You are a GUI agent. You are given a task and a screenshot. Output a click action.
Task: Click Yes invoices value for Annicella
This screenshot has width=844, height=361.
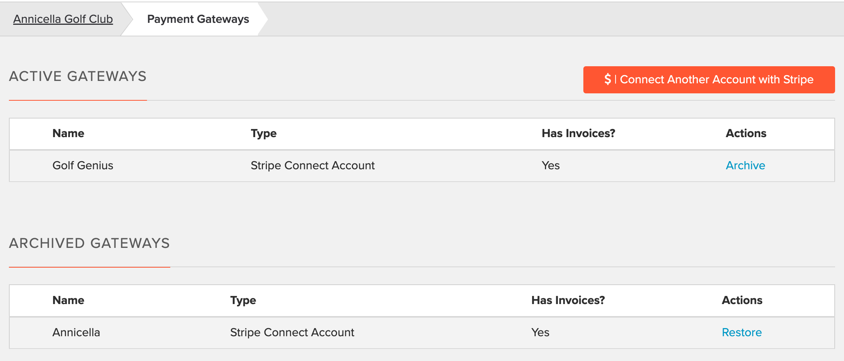[540, 332]
